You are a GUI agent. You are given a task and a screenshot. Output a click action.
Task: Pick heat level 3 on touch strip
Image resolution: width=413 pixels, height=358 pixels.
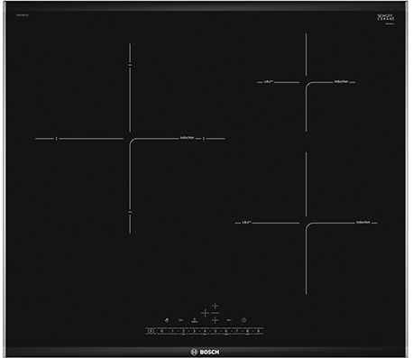point(194,331)
